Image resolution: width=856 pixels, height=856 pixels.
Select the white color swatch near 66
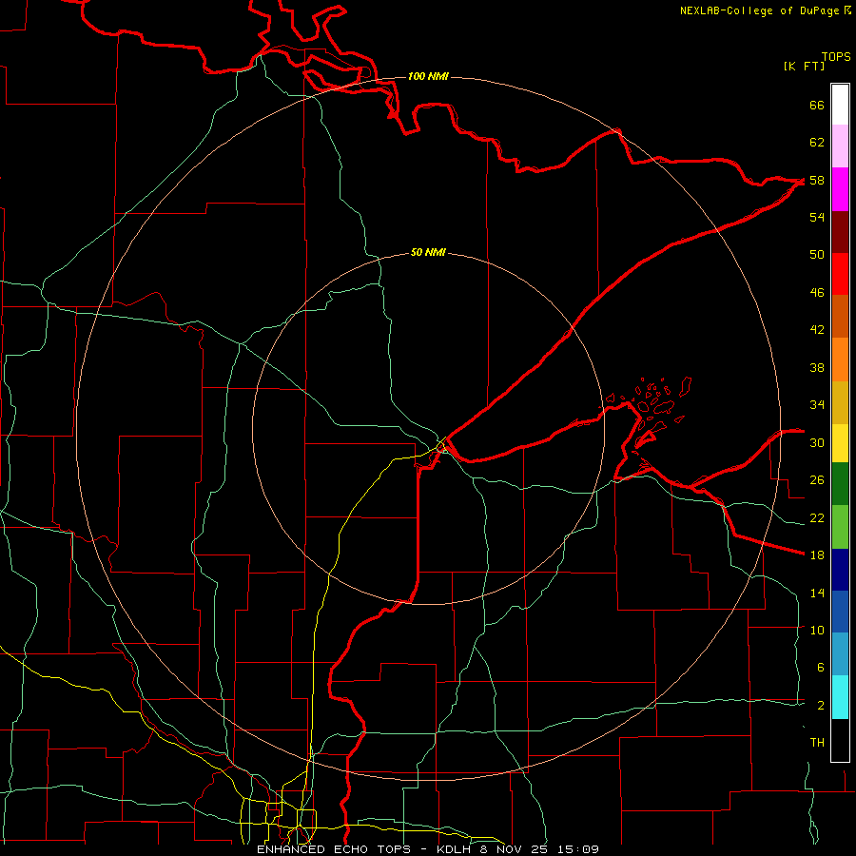tap(840, 105)
